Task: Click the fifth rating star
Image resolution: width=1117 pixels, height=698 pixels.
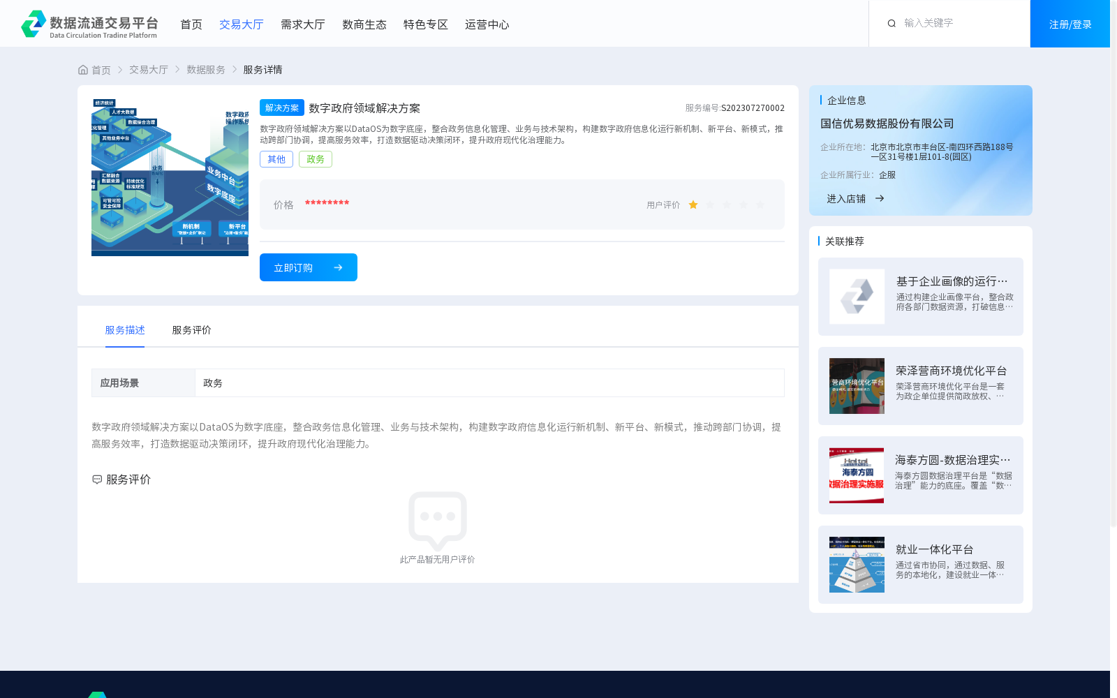Action: point(760,205)
